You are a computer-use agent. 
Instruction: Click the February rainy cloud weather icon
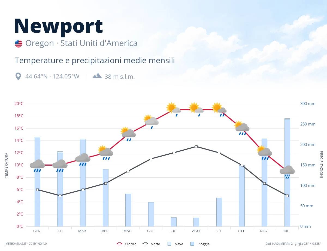60,166
